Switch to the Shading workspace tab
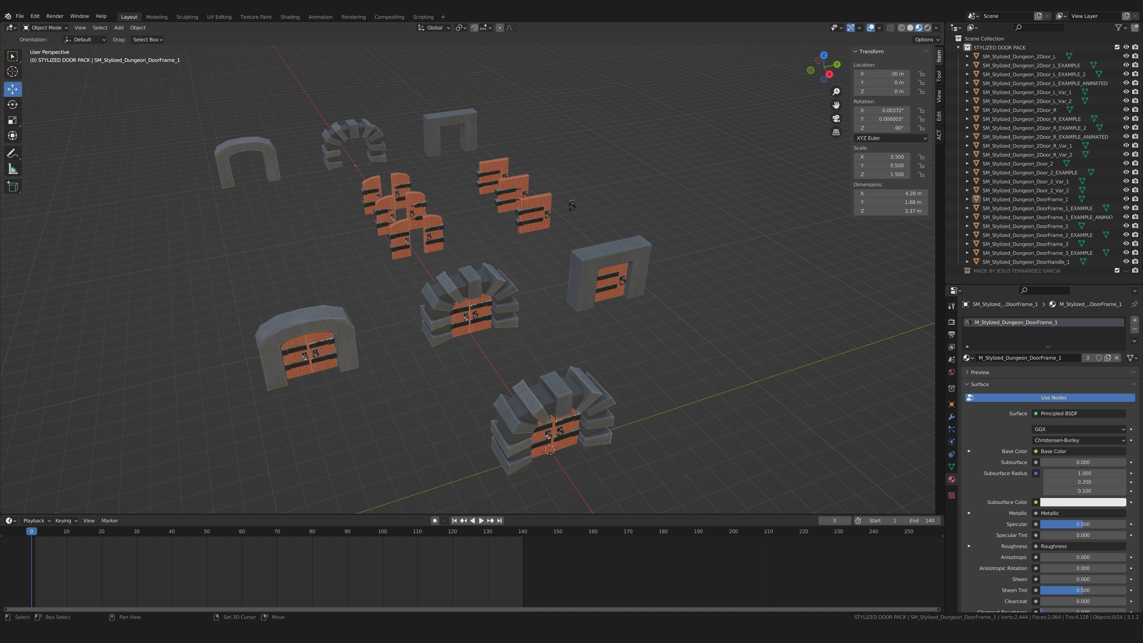 click(x=290, y=17)
